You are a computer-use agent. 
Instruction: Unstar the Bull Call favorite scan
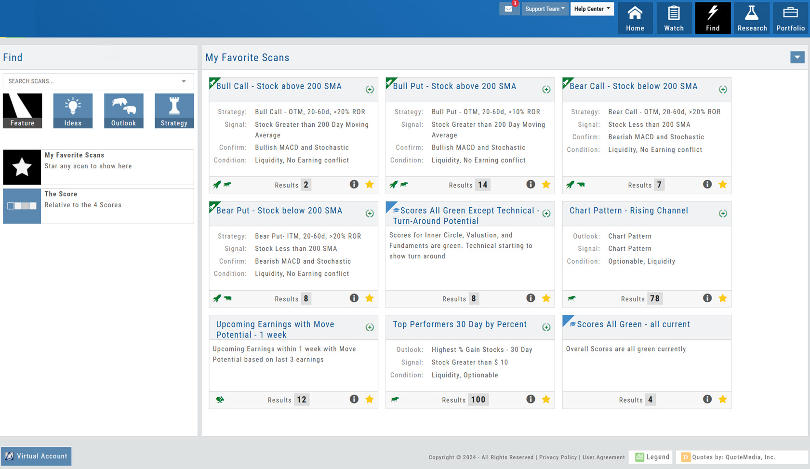[370, 184]
